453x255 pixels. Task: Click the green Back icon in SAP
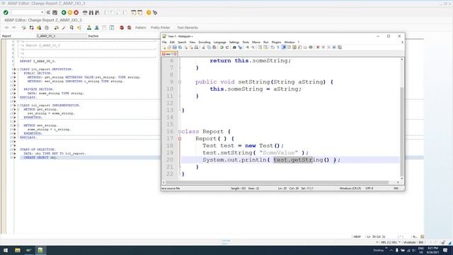point(64,13)
